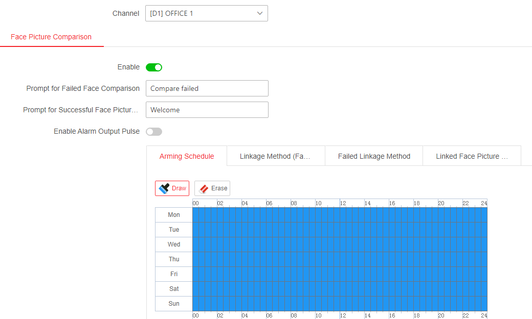The height and width of the screenshot is (319, 532).
Task: Toggle off the Enable switch
Action: pos(154,67)
